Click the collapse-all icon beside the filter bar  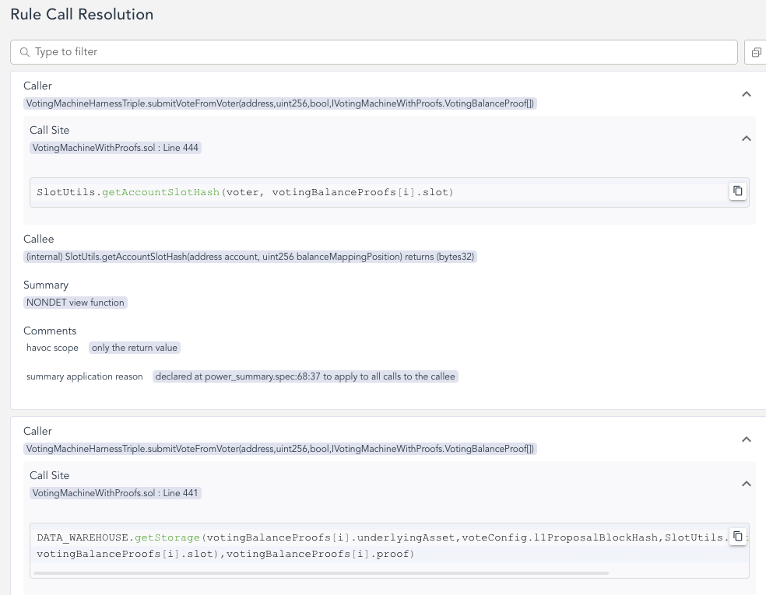click(x=756, y=51)
